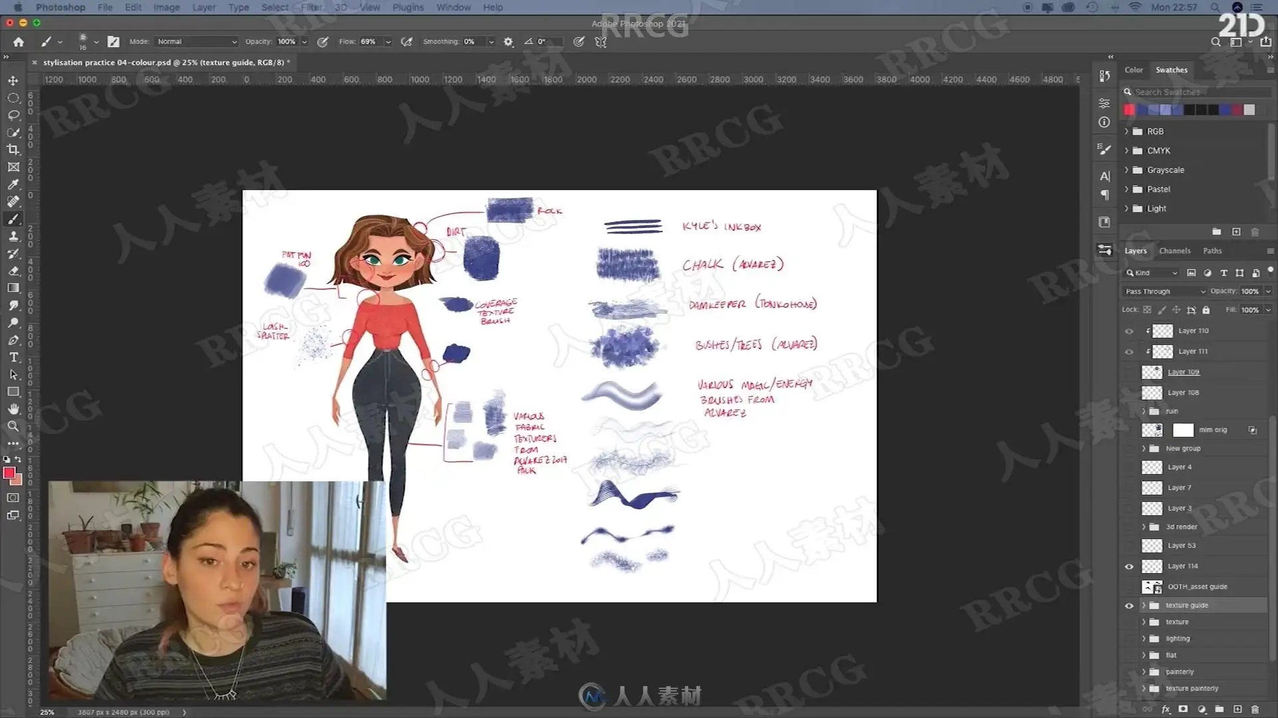Select the Lasso tool

tap(13, 115)
